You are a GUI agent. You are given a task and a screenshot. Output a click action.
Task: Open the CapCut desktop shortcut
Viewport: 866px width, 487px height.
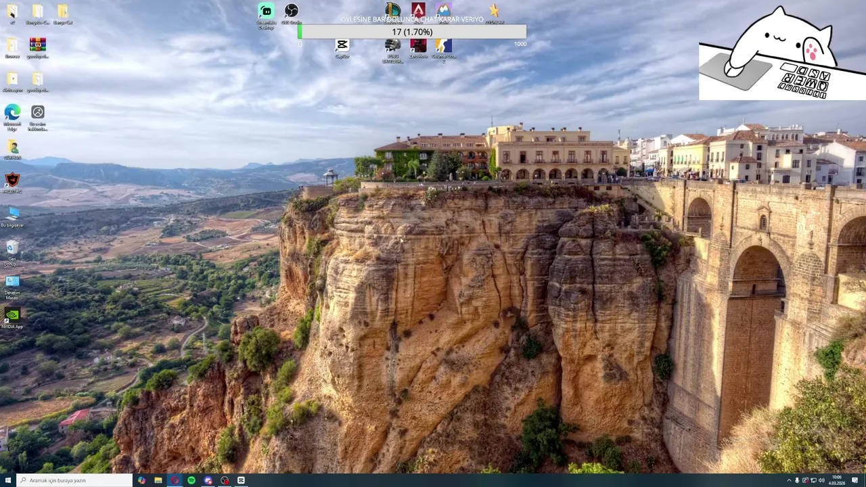tap(342, 48)
